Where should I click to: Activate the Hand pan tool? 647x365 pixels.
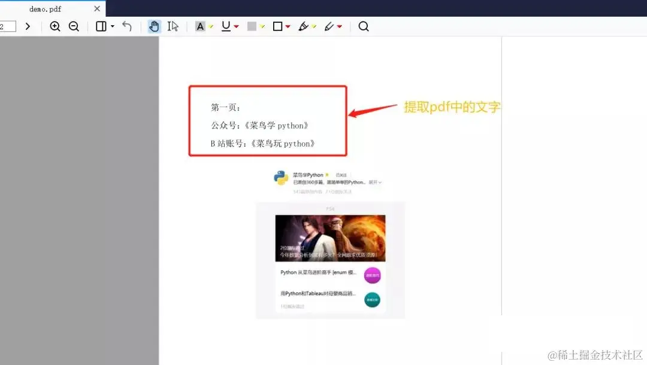[x=155, y=26]
